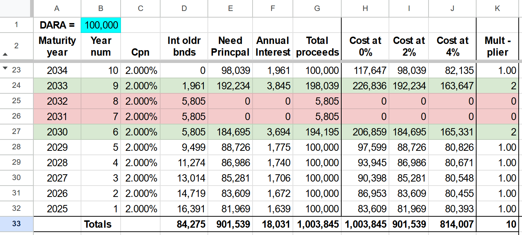Click the 'Cpn' header cell
This screenshot has width=522, height=235.
[140, 46]
